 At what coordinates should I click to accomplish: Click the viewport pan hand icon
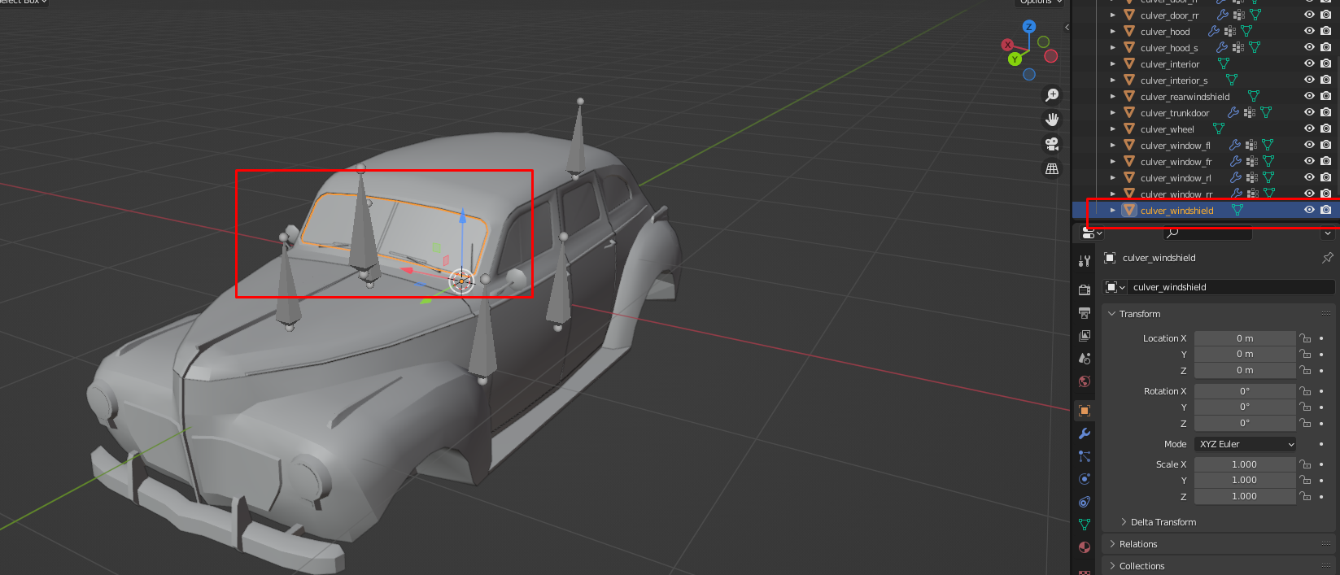(x=1052, y=120)
